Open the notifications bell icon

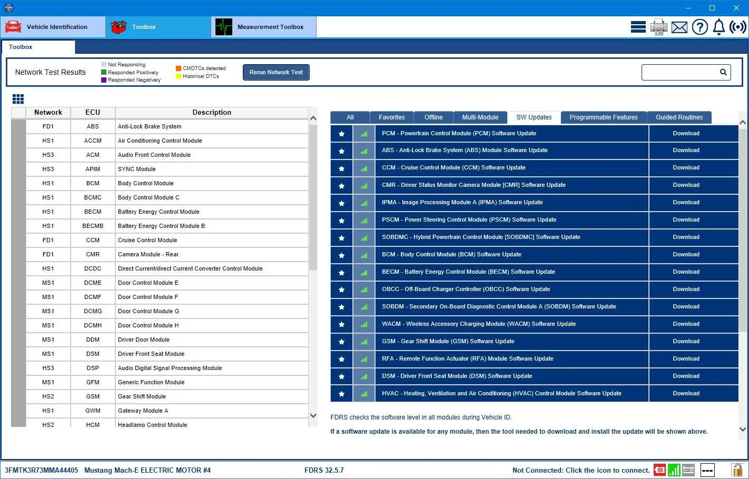click(718, 27)
